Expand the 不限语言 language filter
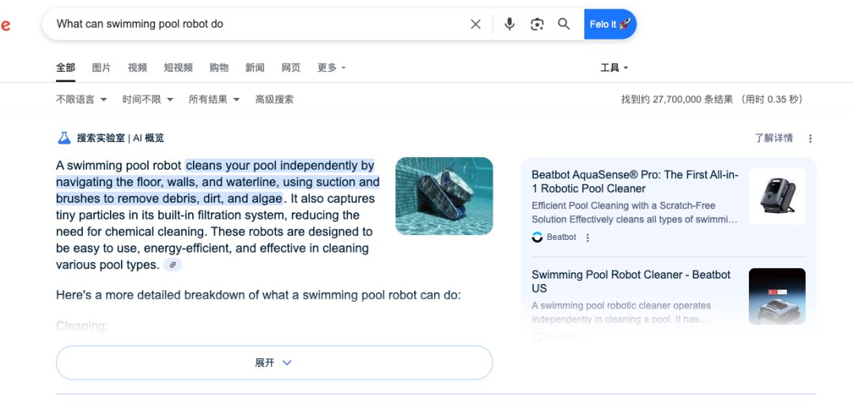854x404 pixels. pos(81,99)
